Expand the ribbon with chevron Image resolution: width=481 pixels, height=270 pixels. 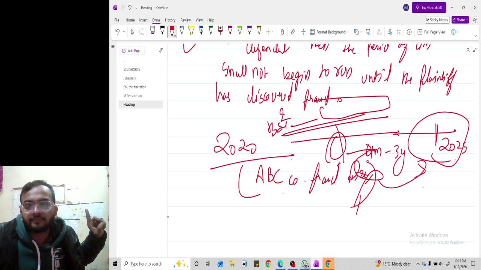pyautogui.click(x=475, y=36)
